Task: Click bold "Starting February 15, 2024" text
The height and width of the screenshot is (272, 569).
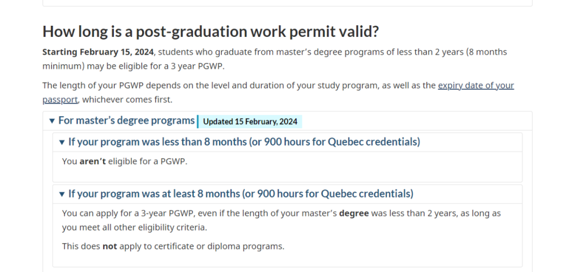Action: pos(98,52)
